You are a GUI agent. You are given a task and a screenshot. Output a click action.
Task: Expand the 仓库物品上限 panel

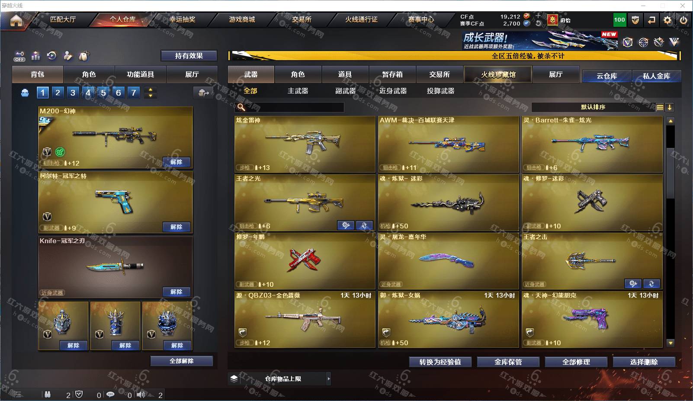tap(280, 379)
